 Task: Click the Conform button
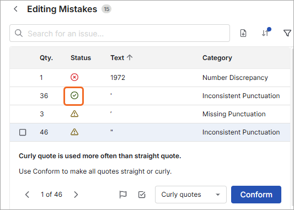[x=256, y=195]
